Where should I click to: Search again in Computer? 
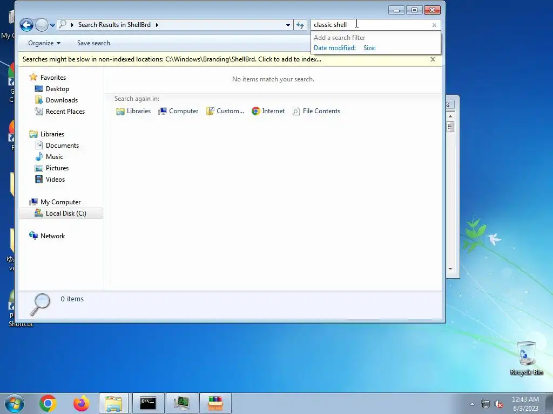(178, 111)
